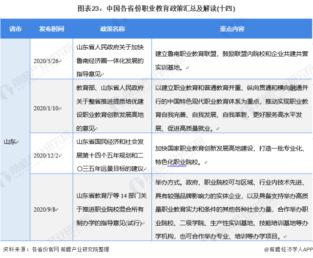
Task: Click content text 加快国家职业教育创新发展高地建设
Action: pos(204,149)
